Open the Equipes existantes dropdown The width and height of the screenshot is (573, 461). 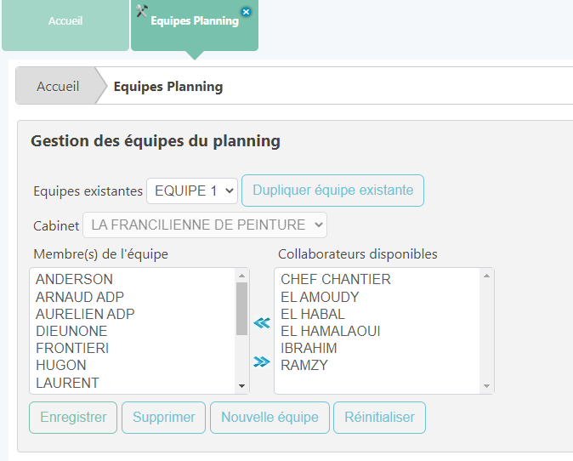pos(192,191)
